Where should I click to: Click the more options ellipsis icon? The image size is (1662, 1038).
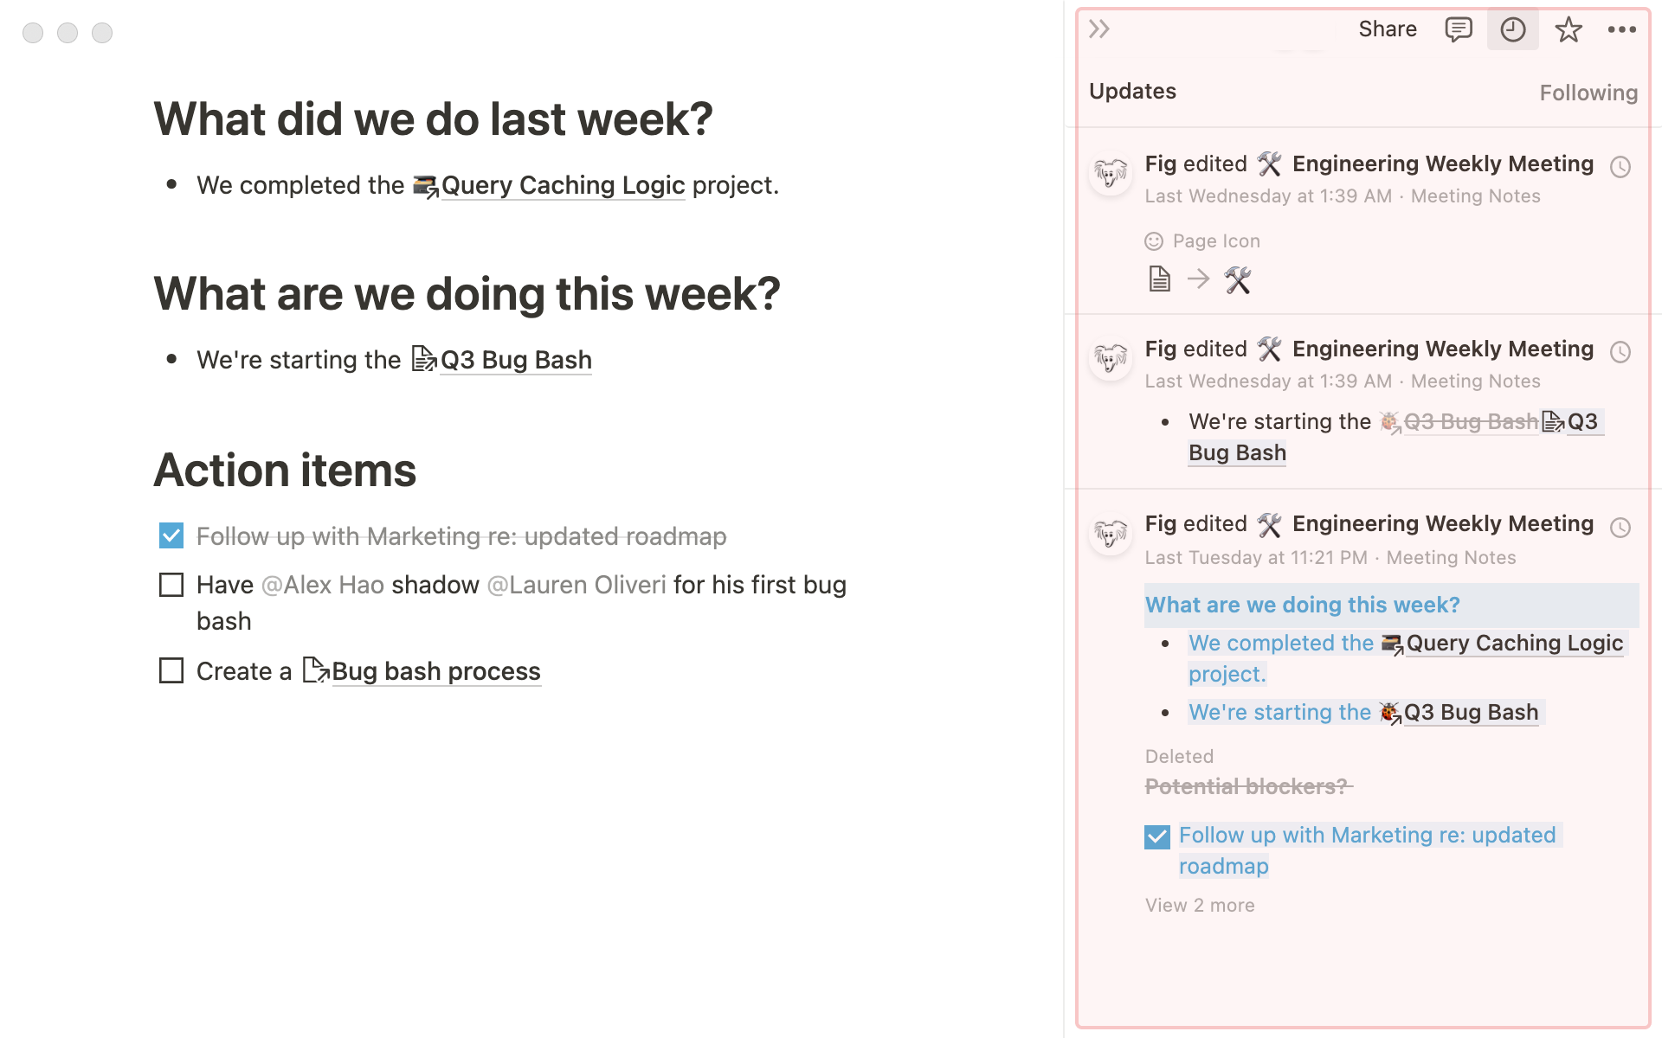(x=1622, y=29)
